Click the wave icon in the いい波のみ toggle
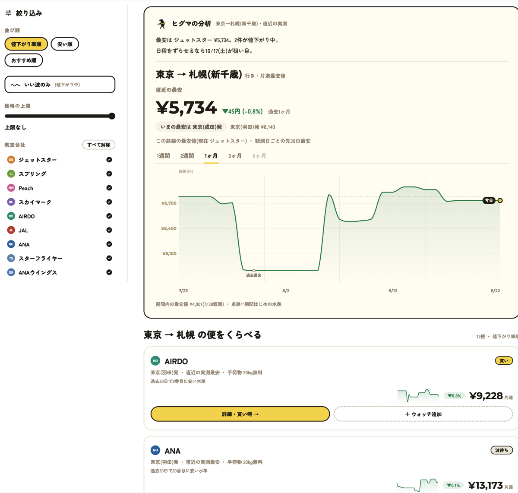This screenshot has height=493, width=518. coord(16,85)
